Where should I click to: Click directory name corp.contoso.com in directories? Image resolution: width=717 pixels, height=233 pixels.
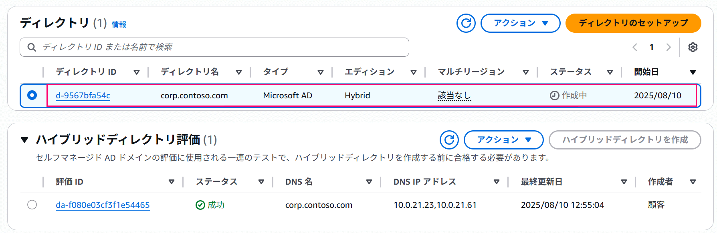click(194, 96)
